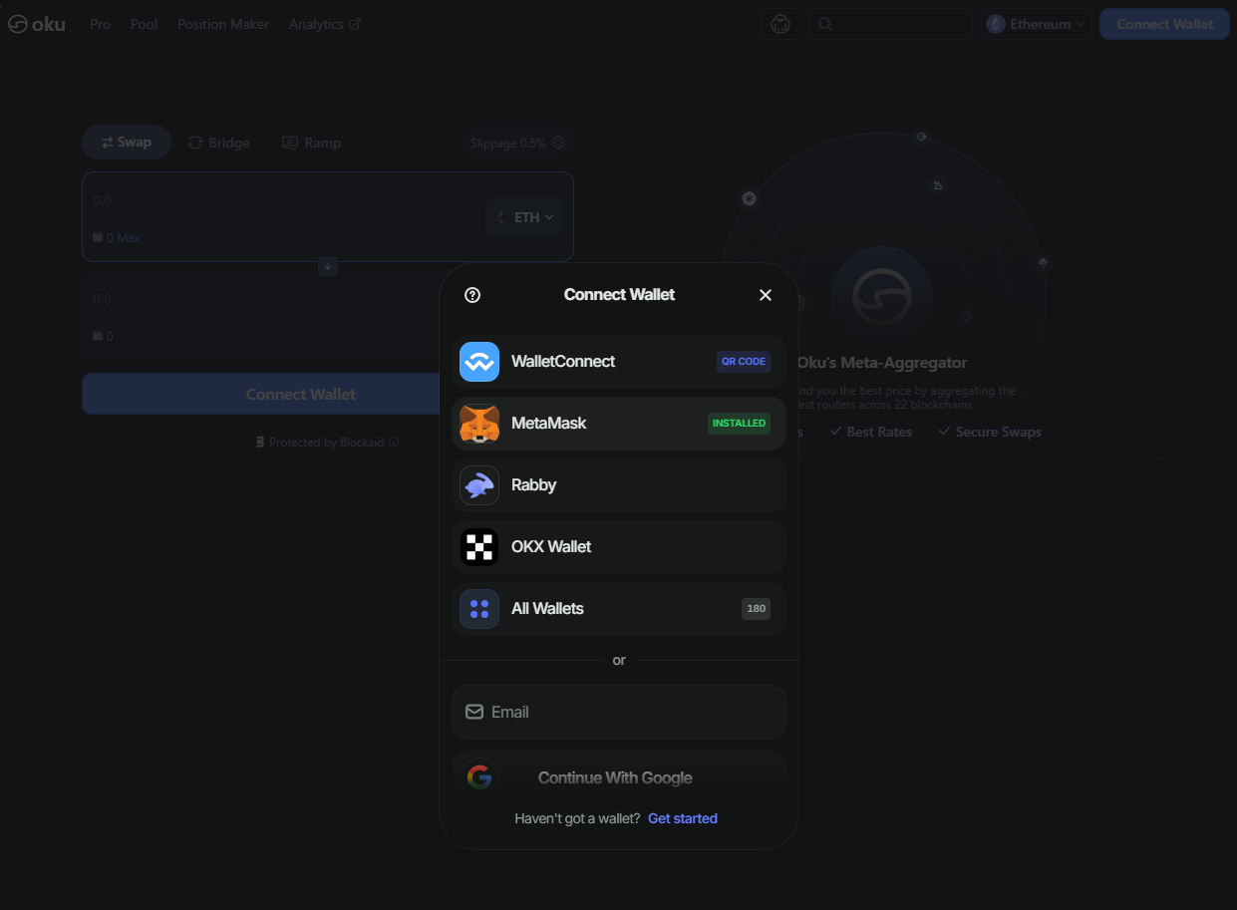1237x910 pixels.
Task: Focus the Email input field
Action: pos(619,712)
